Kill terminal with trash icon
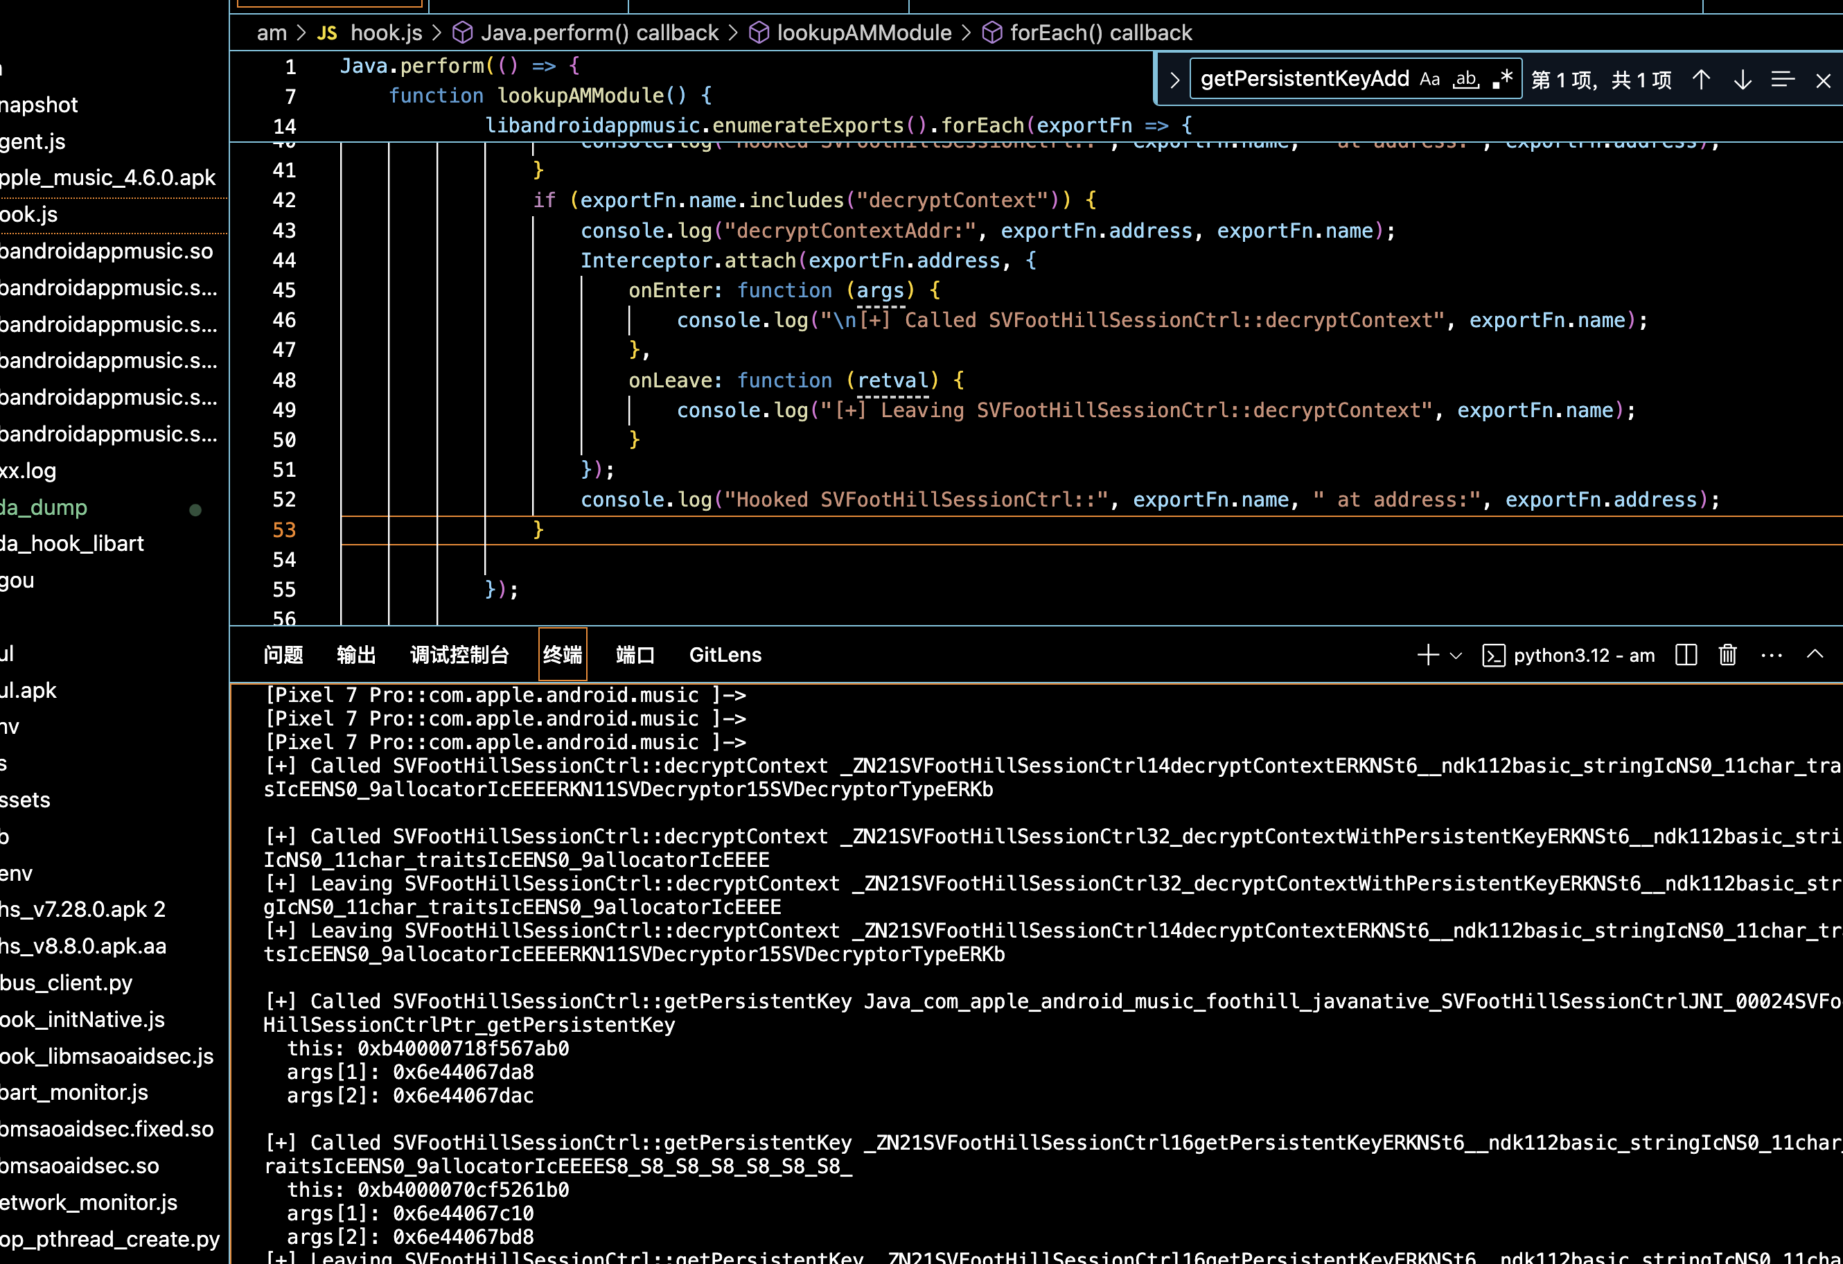1843x1264 pixels. tap(1727, 655)
